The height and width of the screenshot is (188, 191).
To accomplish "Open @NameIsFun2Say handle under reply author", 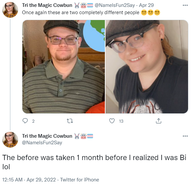I will (x=42, y=143).
